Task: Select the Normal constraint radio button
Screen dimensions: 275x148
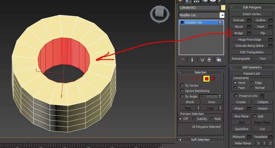Action: click(252, 87)
